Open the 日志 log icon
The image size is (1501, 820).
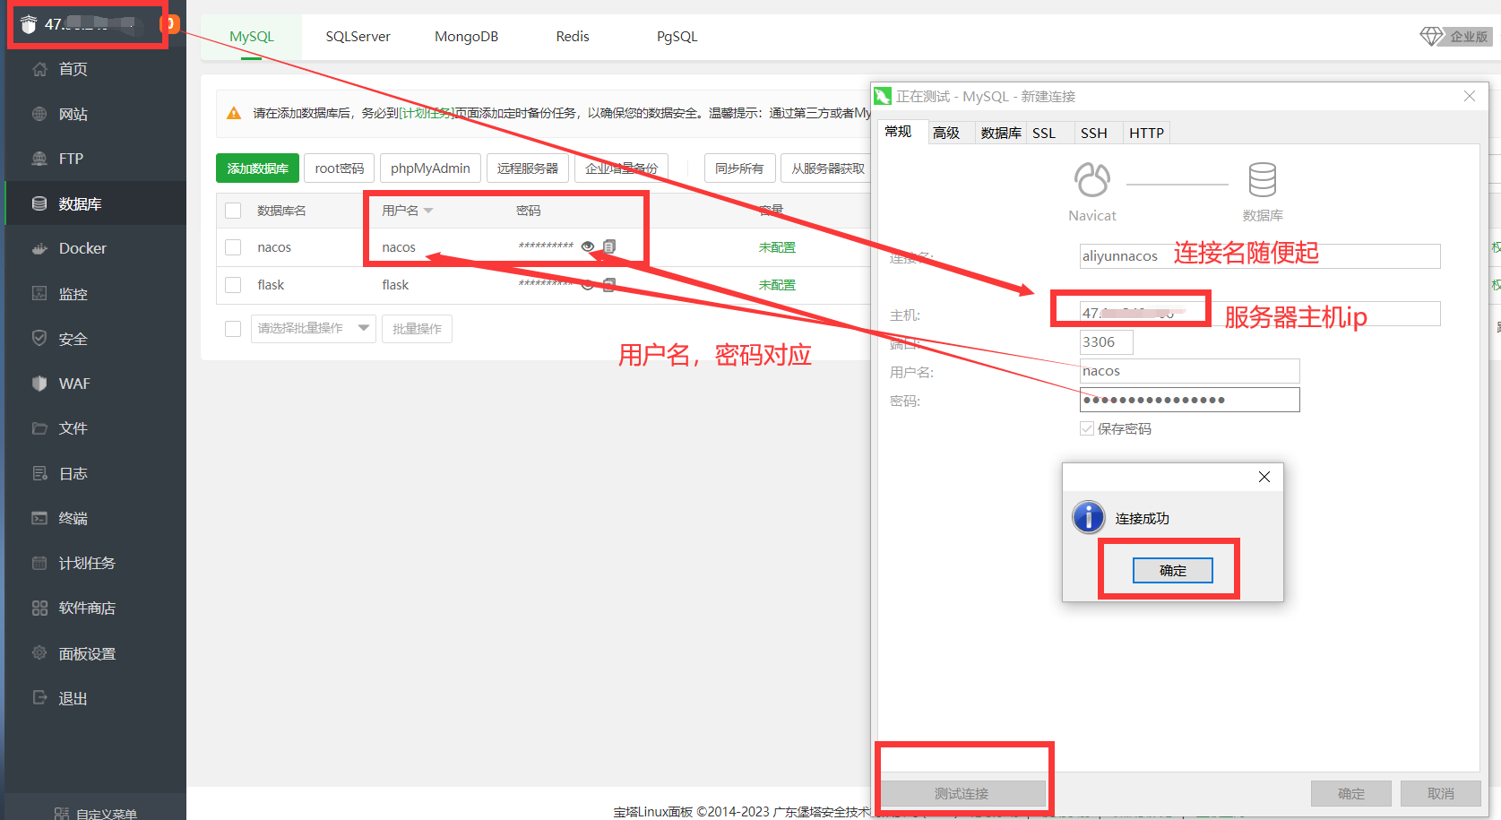(39, 473)
